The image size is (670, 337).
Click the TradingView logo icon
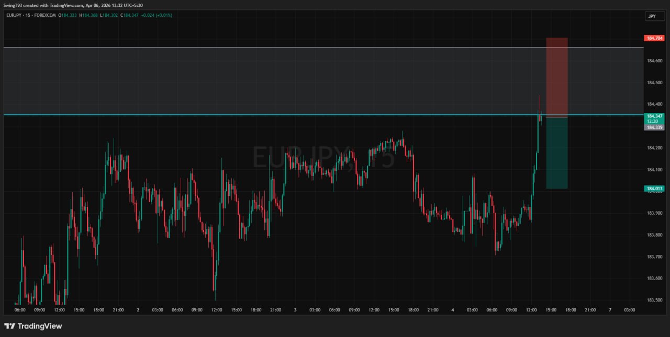click(9, 326)
